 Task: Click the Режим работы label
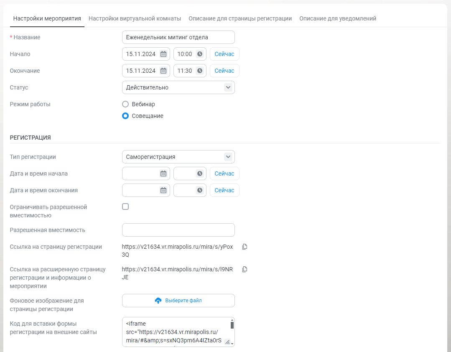(x=30, y=104)
